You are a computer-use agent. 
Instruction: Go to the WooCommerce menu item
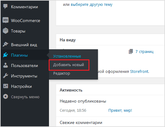point(25,21)
